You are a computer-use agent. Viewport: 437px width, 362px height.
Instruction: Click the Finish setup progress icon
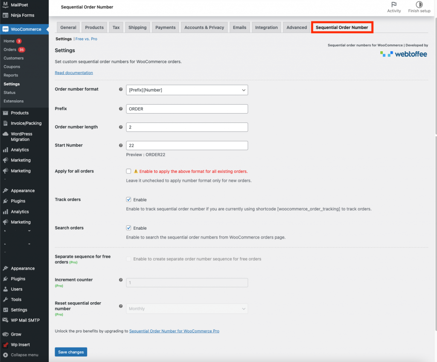pyautogui.click(x=419, y=4)
